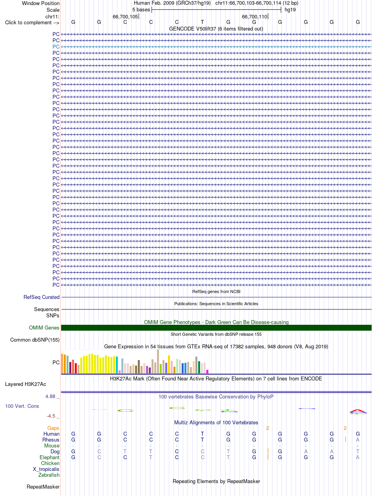This screenshot has height=496, width=372.
Task: Click the 'chr11:' ruler label
Action: click(x=52, y=16)
